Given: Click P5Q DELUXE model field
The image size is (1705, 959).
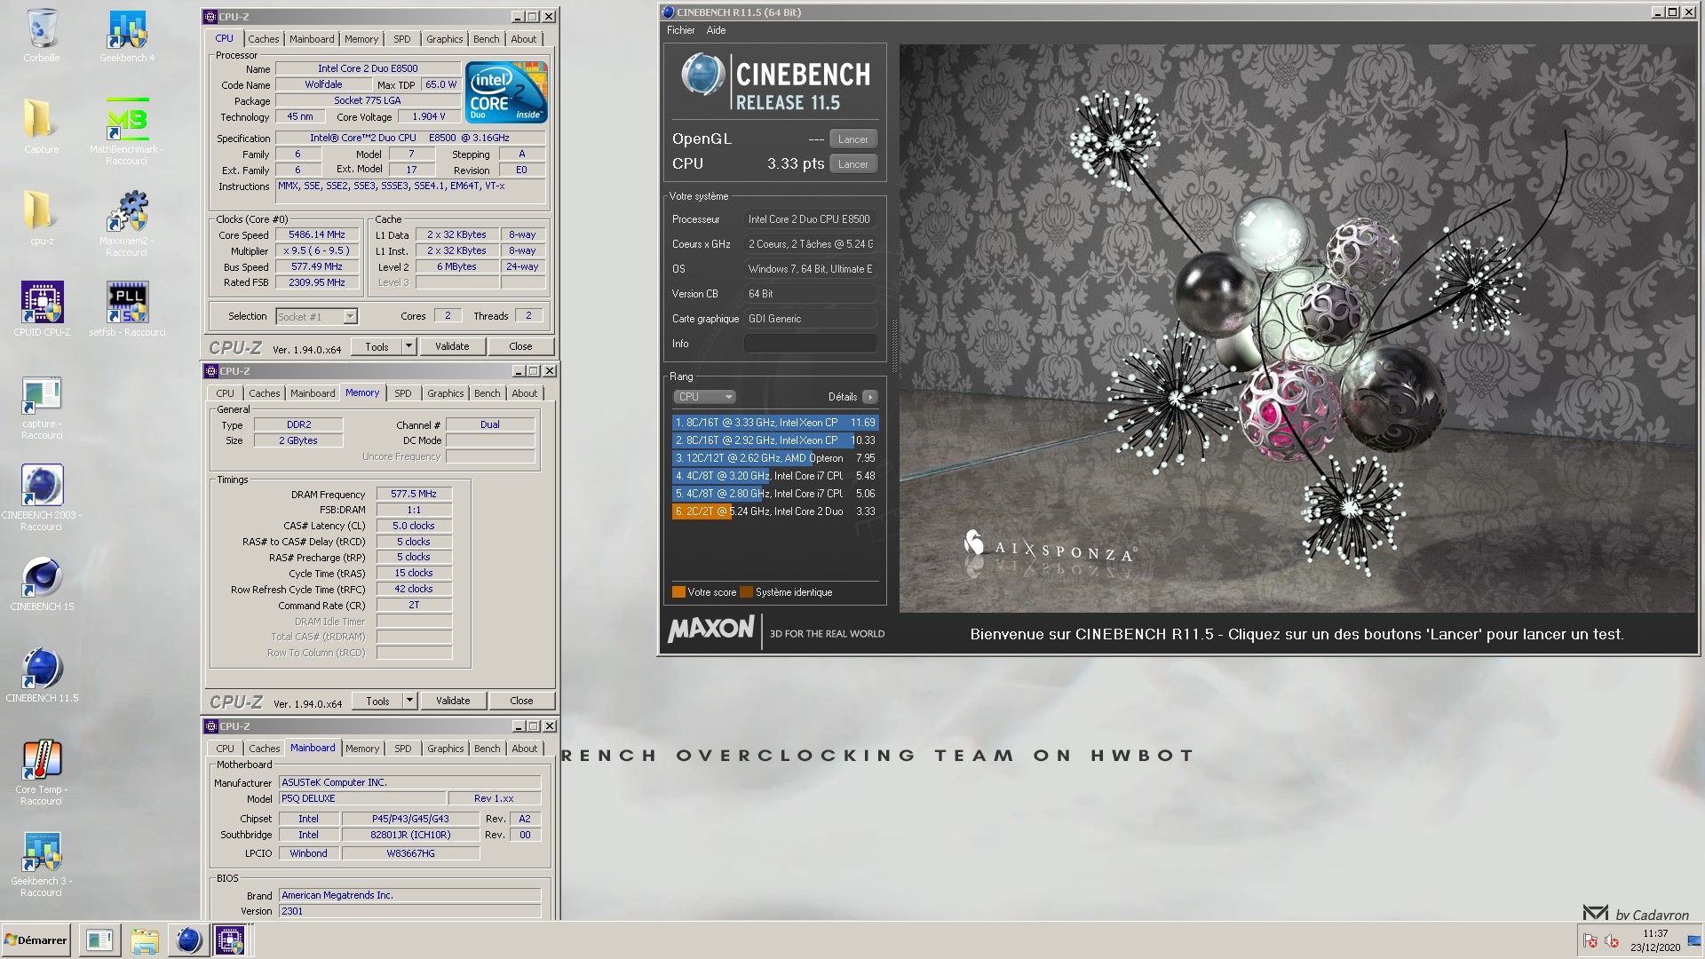Looking at the screenshot, I should (x=362, y=798).
